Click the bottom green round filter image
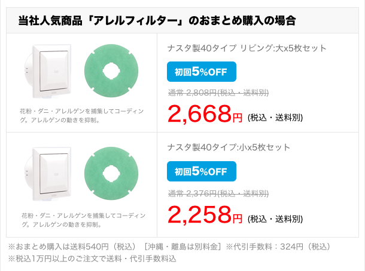The image size is (365, 271). 111,174
